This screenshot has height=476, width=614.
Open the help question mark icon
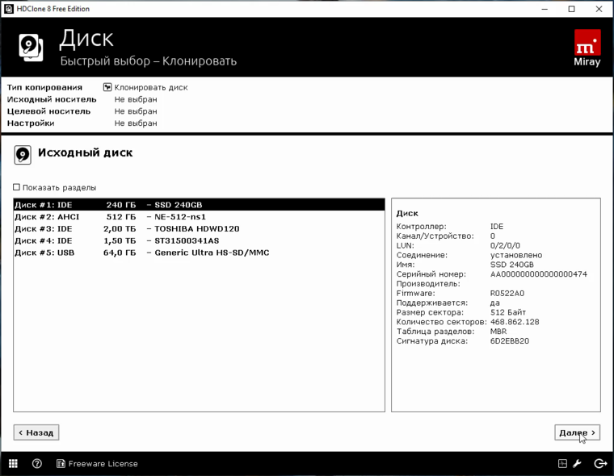point(37,463)
